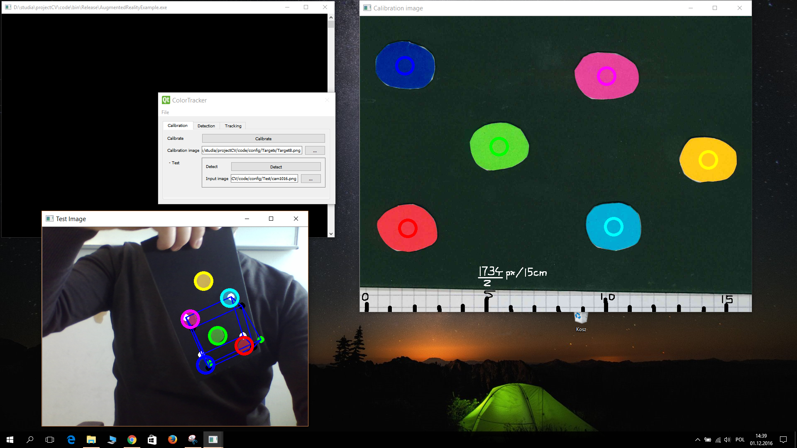Switch to the Detection tab
The image size is (797, 448).
[206, 126]
